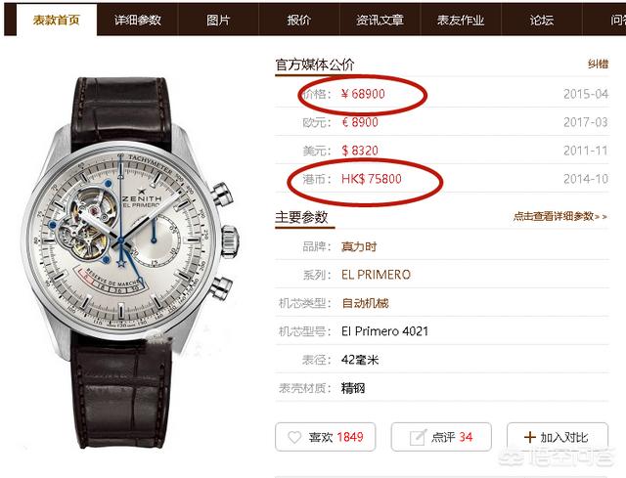Click the 自动机械 movement type link
The width and height of the screenshot is (626, 478).
pyautogui.click(x=365, y=303)
